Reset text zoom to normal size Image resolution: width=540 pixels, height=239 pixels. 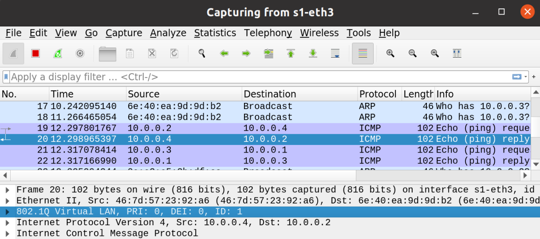[435, 54]
